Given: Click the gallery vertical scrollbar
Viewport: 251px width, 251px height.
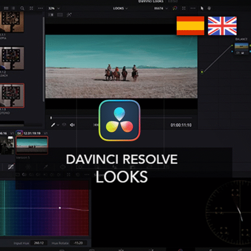Looking at the screenshot, I should 44,59.
